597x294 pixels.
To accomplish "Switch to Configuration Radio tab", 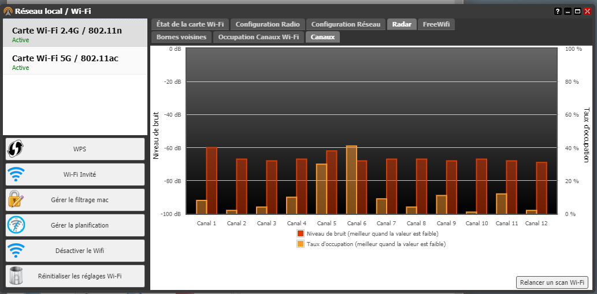I will pos(268,24).
